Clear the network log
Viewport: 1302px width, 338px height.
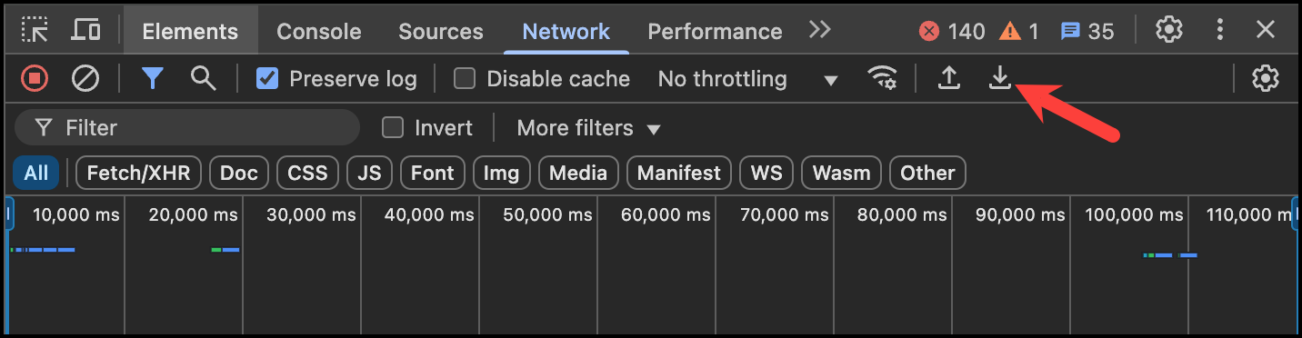click(x=85, y=79)
